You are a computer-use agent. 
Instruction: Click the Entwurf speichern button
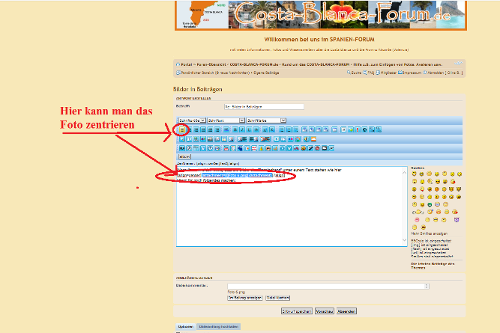[x=295, y=311]
